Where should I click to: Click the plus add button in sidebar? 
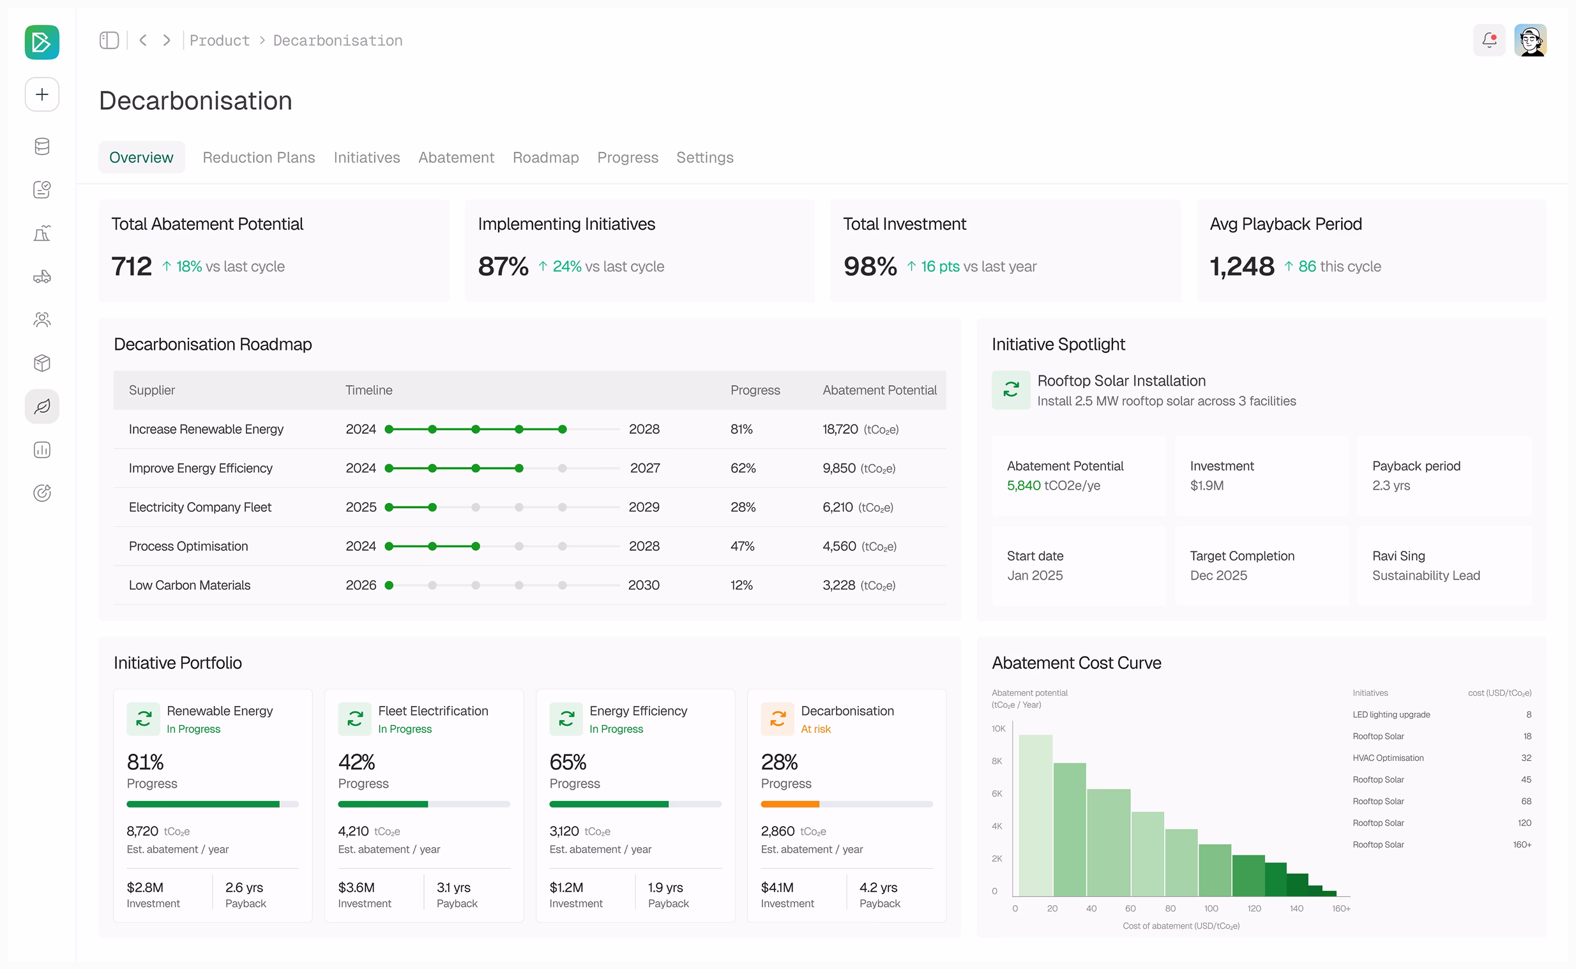click(x=42, y=95)
